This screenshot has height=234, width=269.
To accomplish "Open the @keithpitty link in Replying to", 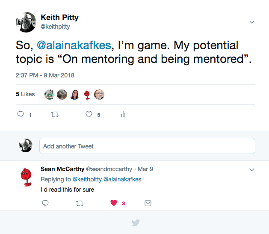I will [87, 179].
